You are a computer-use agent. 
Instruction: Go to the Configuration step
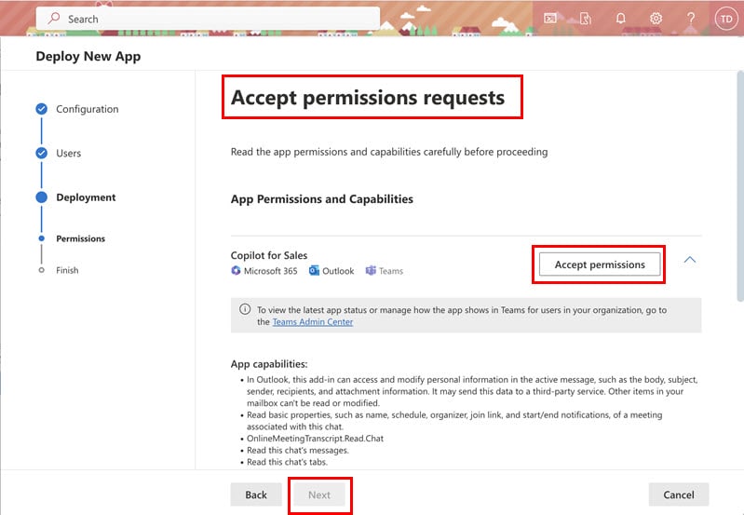(88, 109)
